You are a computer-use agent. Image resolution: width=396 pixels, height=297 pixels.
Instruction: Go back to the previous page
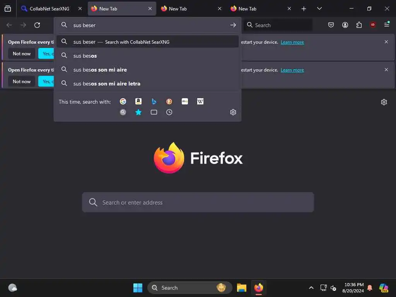pyautogui.click(x=9, y=25)
